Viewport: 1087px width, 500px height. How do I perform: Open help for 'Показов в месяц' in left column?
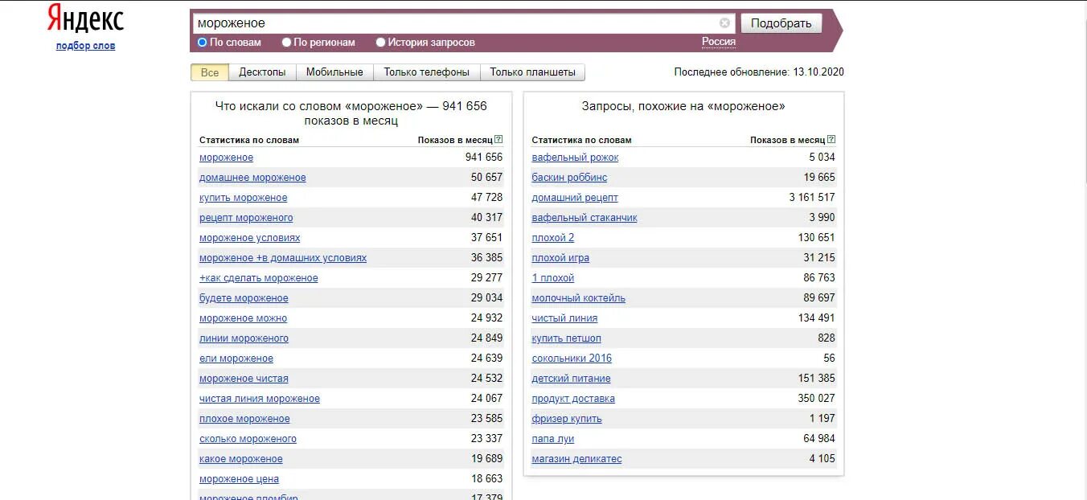499,138
